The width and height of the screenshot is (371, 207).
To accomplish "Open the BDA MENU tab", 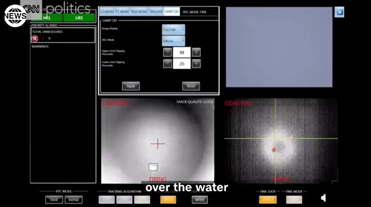I will tap(139, 12).
